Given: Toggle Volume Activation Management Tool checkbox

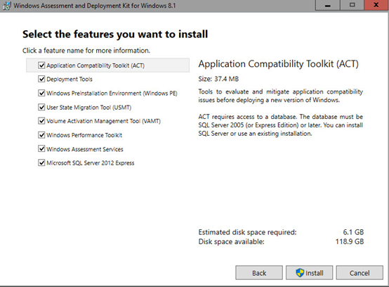Looking at the screenshot, I should pos(41,121).
